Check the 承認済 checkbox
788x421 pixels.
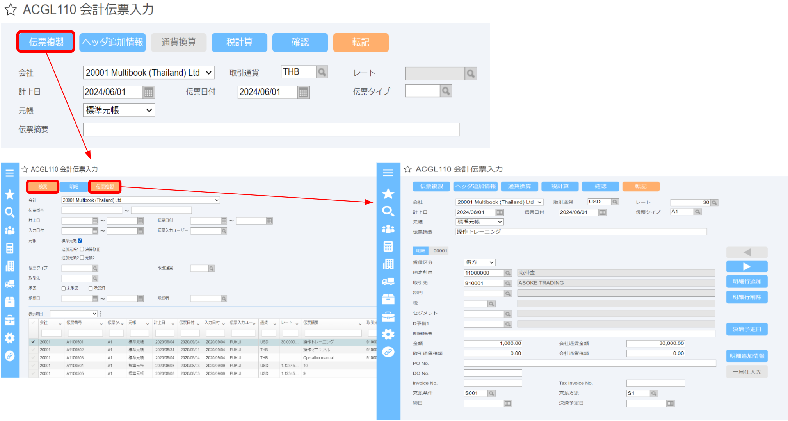(x=91, y=289)
